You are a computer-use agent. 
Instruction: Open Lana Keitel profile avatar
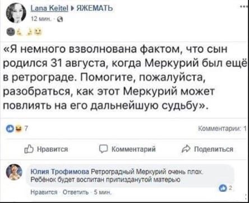tap(16, 13)
